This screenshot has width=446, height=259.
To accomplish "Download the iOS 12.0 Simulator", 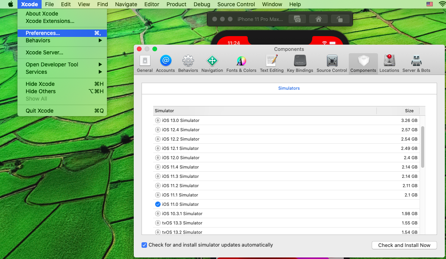I will [x=157, y=158].
